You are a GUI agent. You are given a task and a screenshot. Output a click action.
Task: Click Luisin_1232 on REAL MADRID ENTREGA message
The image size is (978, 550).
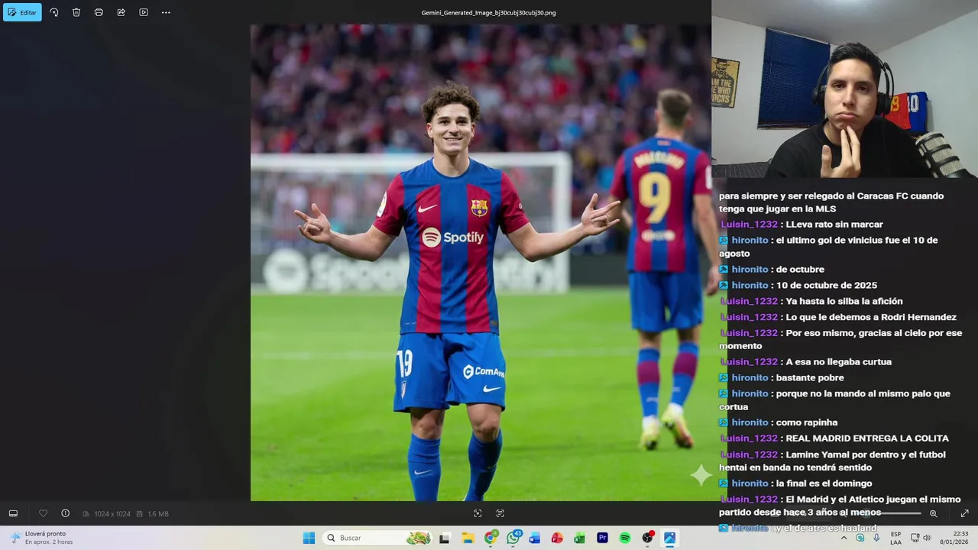[749, 438]
